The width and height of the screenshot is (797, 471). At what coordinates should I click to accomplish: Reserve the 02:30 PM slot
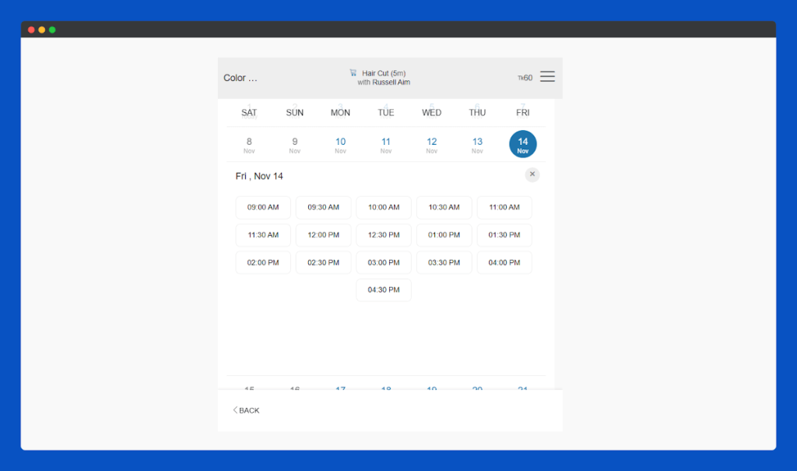[x=323, y=262]
